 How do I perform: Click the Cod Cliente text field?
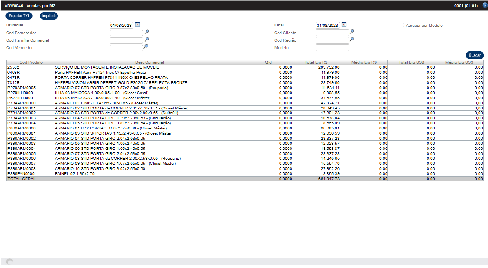pos(332,33)
